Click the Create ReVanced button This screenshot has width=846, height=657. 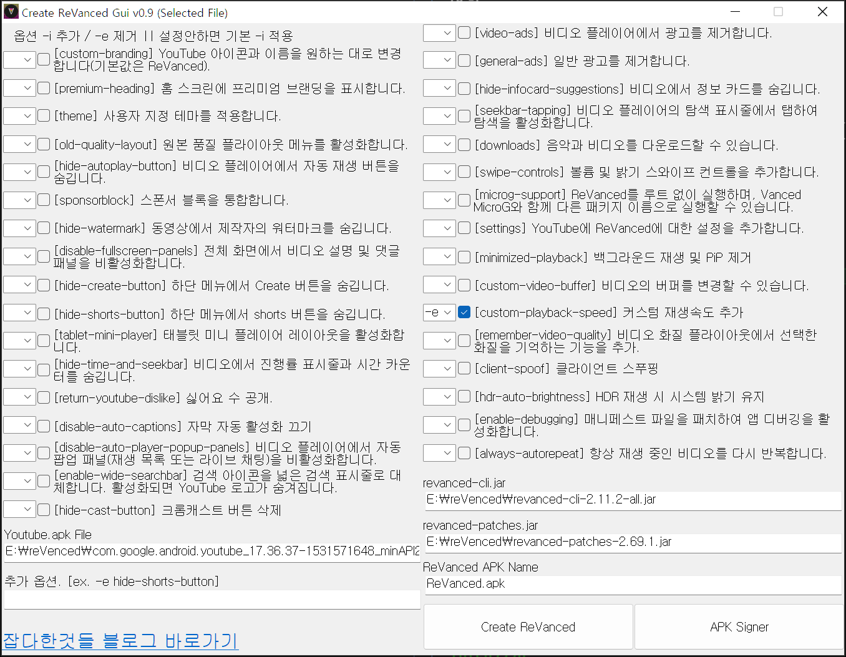(528, 627)
